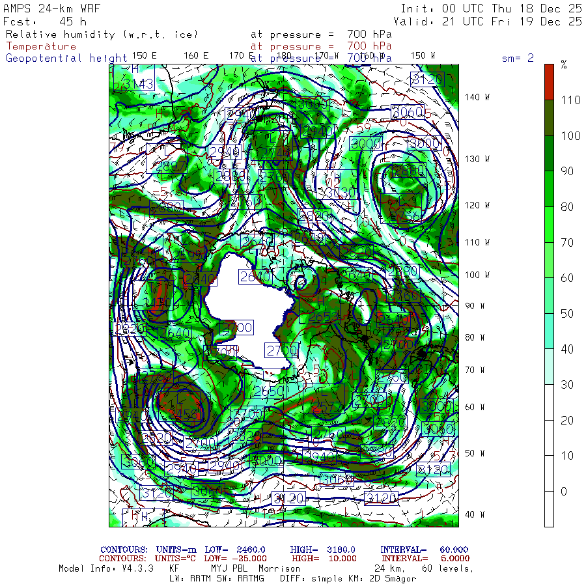Image resolution: width=586 pixels, height=586 pixels.
Task: Click the '60 W' longitude label
Action: point(475,407)
